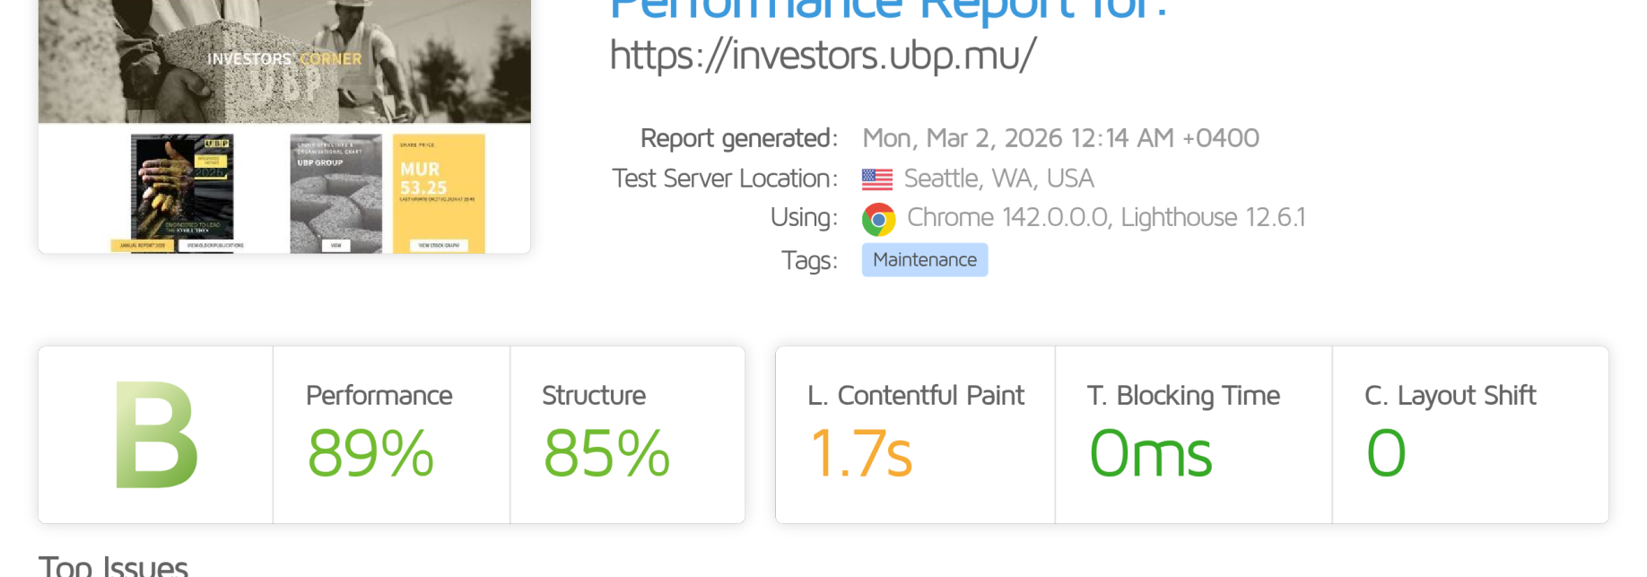Click the Structure 85% score
This screenshot has height=577, width=1647.
point(606,452)
